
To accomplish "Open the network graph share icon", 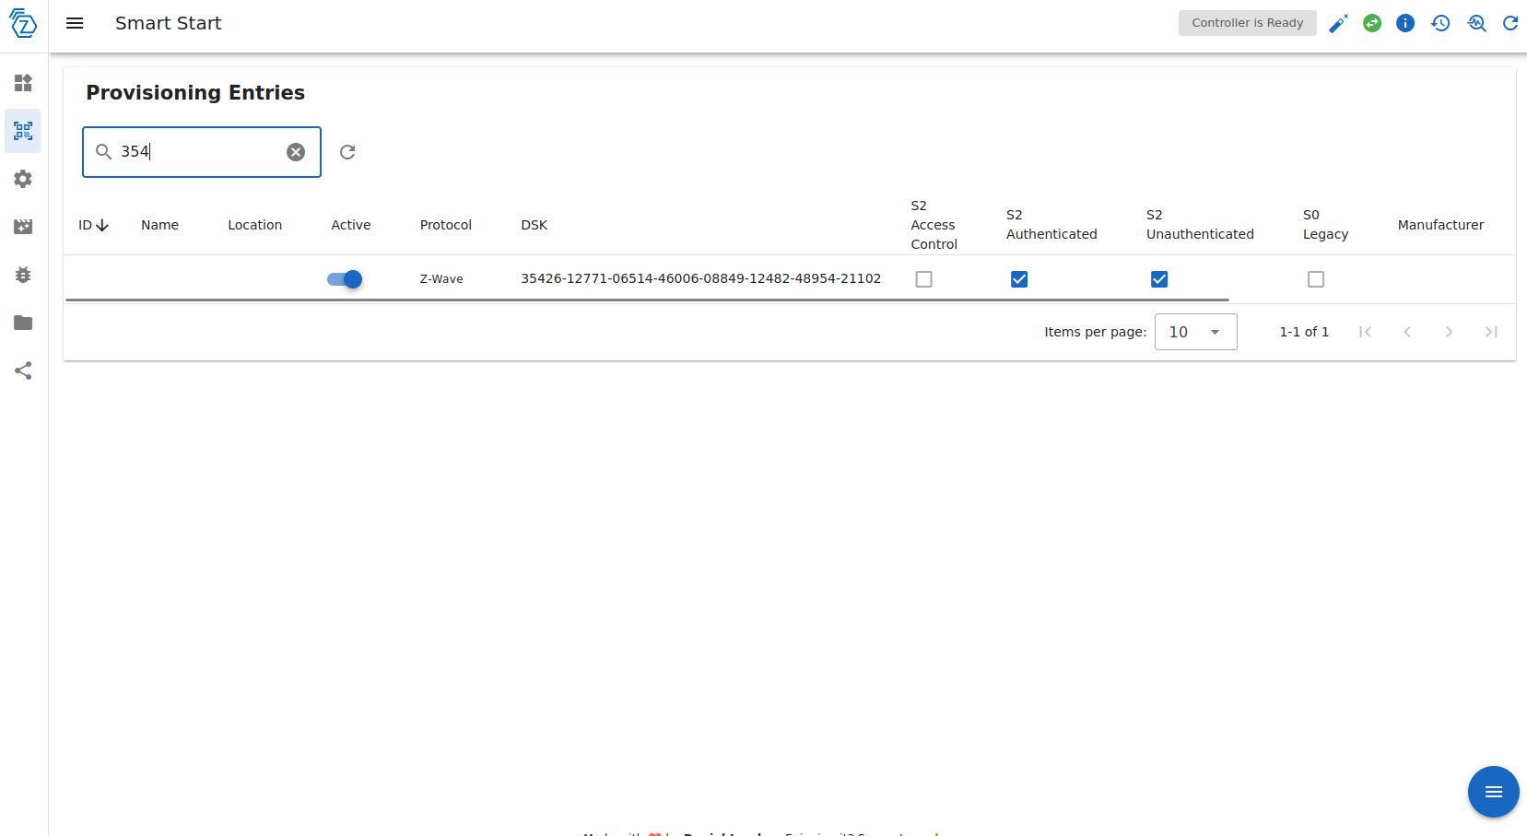I will click(23, 371).
